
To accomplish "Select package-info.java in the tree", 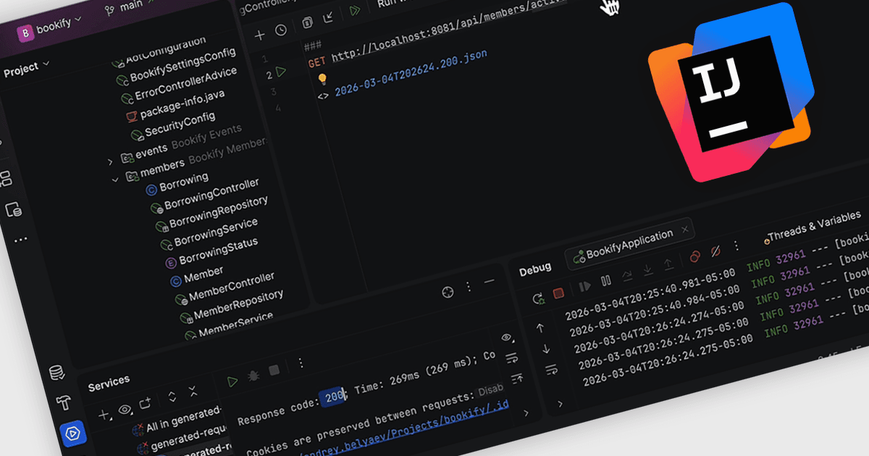I will point(175,105).
